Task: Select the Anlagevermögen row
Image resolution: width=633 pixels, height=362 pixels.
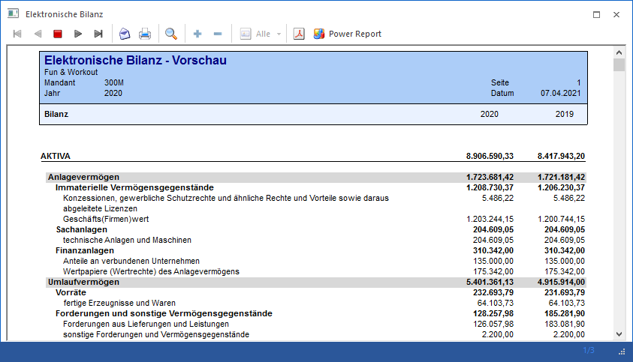Action: (x=316, y=177)
